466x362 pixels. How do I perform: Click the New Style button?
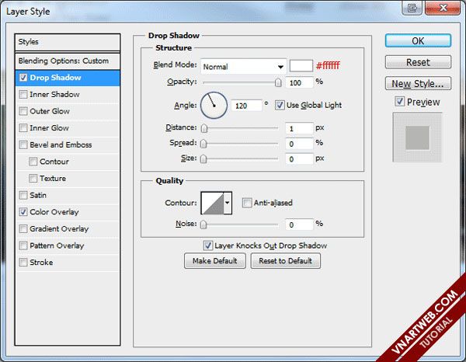418,83
